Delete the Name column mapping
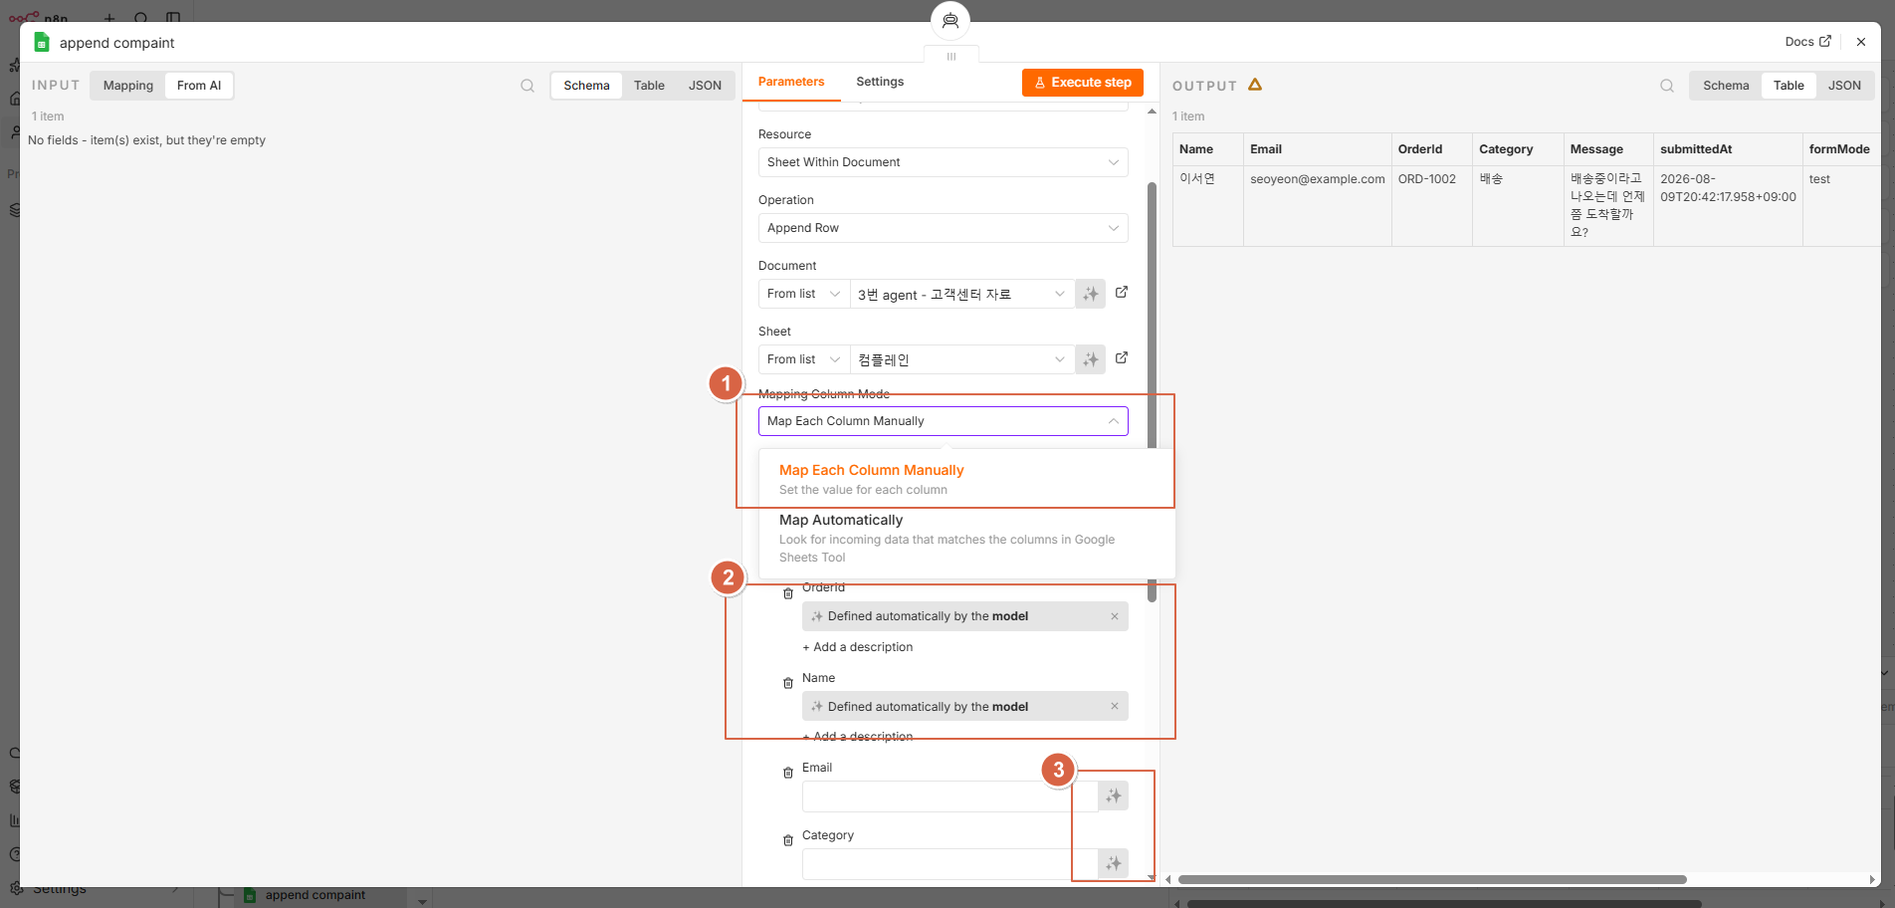The image size is (1895, 908). [788, 683]
